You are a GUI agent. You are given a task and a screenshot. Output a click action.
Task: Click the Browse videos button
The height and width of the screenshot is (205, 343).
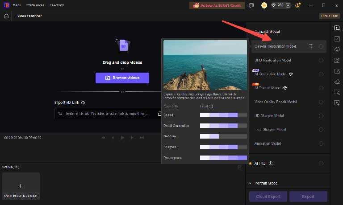[x=122, y=78]
